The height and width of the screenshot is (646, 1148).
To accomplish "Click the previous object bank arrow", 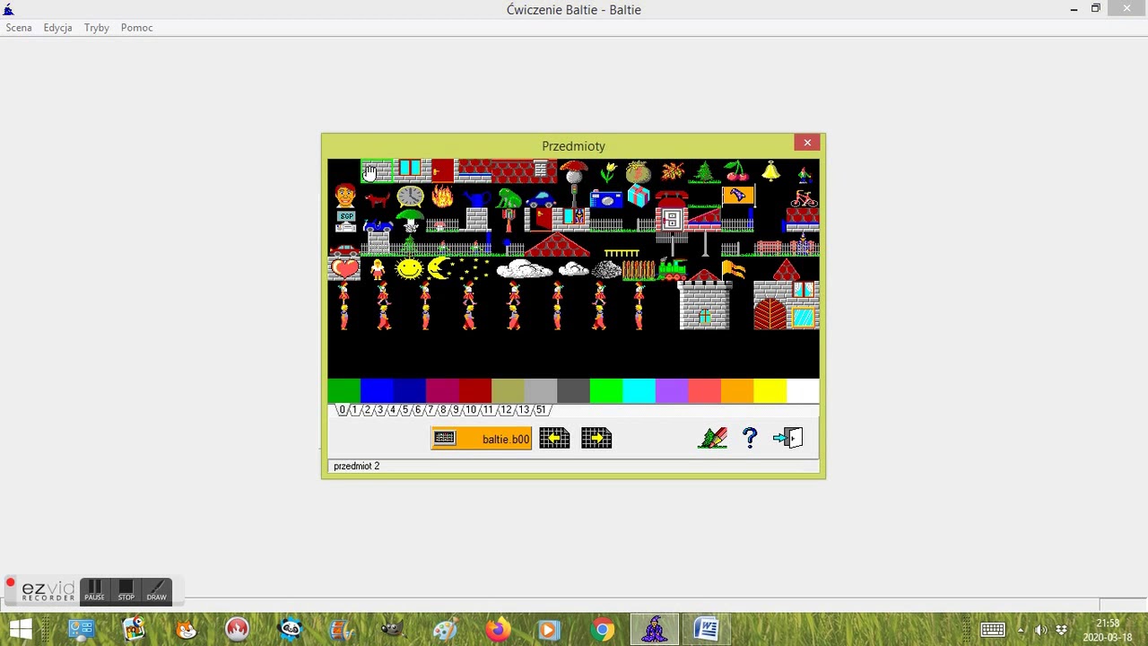I will pyautogui.click(x=554, y=438).
